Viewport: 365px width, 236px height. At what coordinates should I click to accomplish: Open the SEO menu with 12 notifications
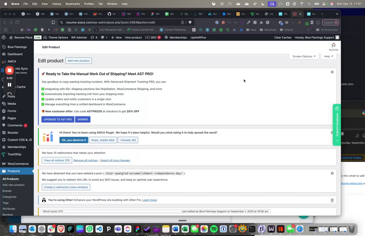coord(153,37)
